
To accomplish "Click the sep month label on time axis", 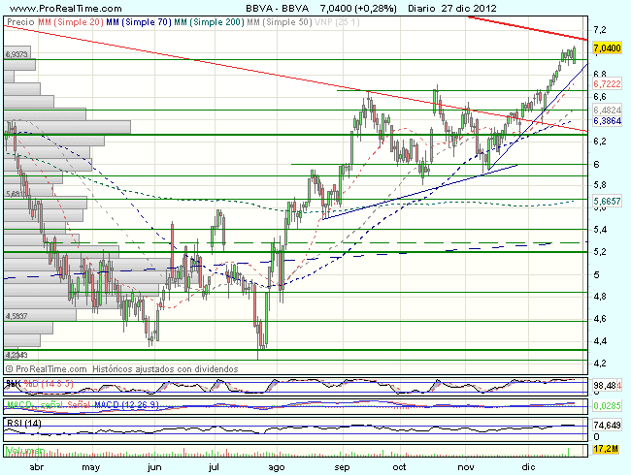I will [342, 467].
